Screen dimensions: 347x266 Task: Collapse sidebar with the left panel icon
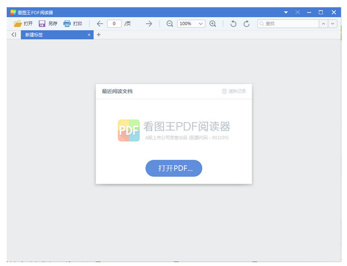tap(14, 35)
